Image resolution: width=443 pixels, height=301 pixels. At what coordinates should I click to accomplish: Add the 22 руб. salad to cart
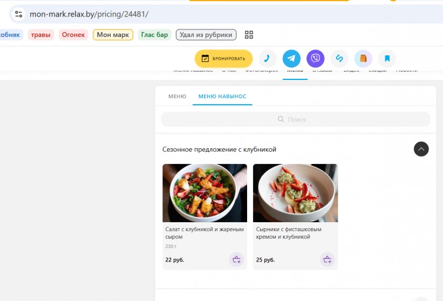click(x=237, y=259)
